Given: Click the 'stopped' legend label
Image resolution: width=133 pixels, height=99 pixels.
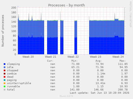Looking at the screenshot, I should coord(13,70).
